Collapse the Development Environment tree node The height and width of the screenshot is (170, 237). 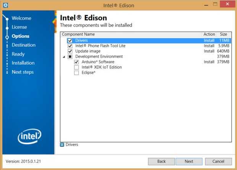click(x=63, y=57)
